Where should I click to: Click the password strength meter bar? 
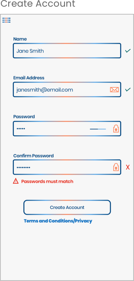(x=98, y=129)
